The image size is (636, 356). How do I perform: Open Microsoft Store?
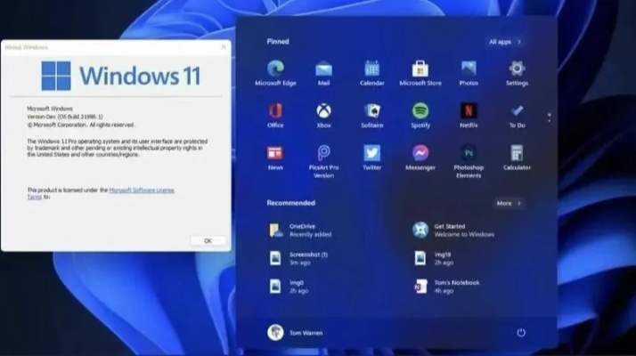[x=420, y=74]
